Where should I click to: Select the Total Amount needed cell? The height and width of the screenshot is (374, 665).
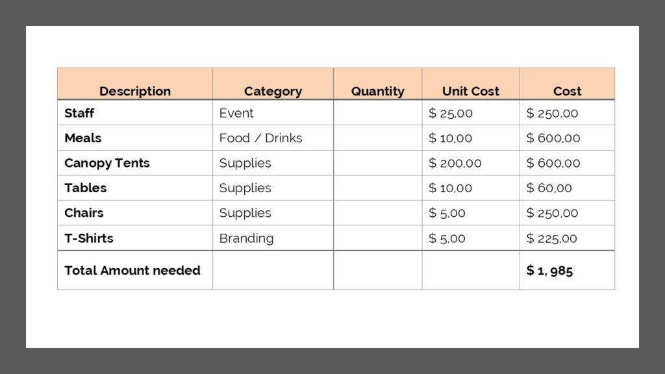[x=135, y=270]
